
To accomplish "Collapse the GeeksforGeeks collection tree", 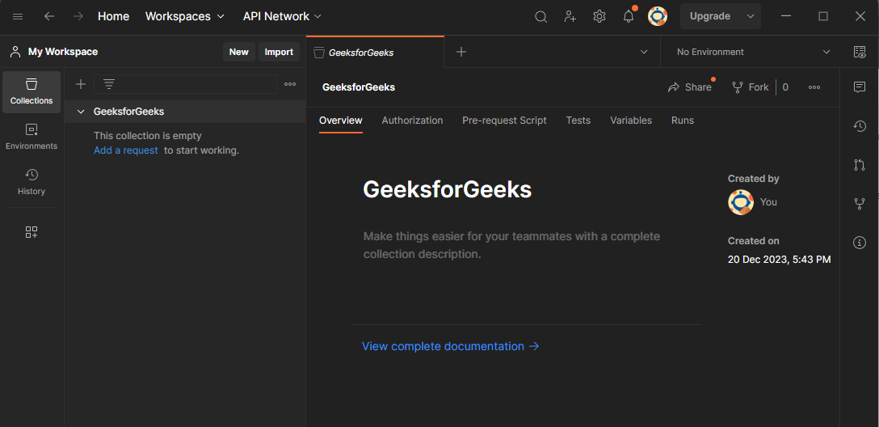I will click(x=81, y=112).
